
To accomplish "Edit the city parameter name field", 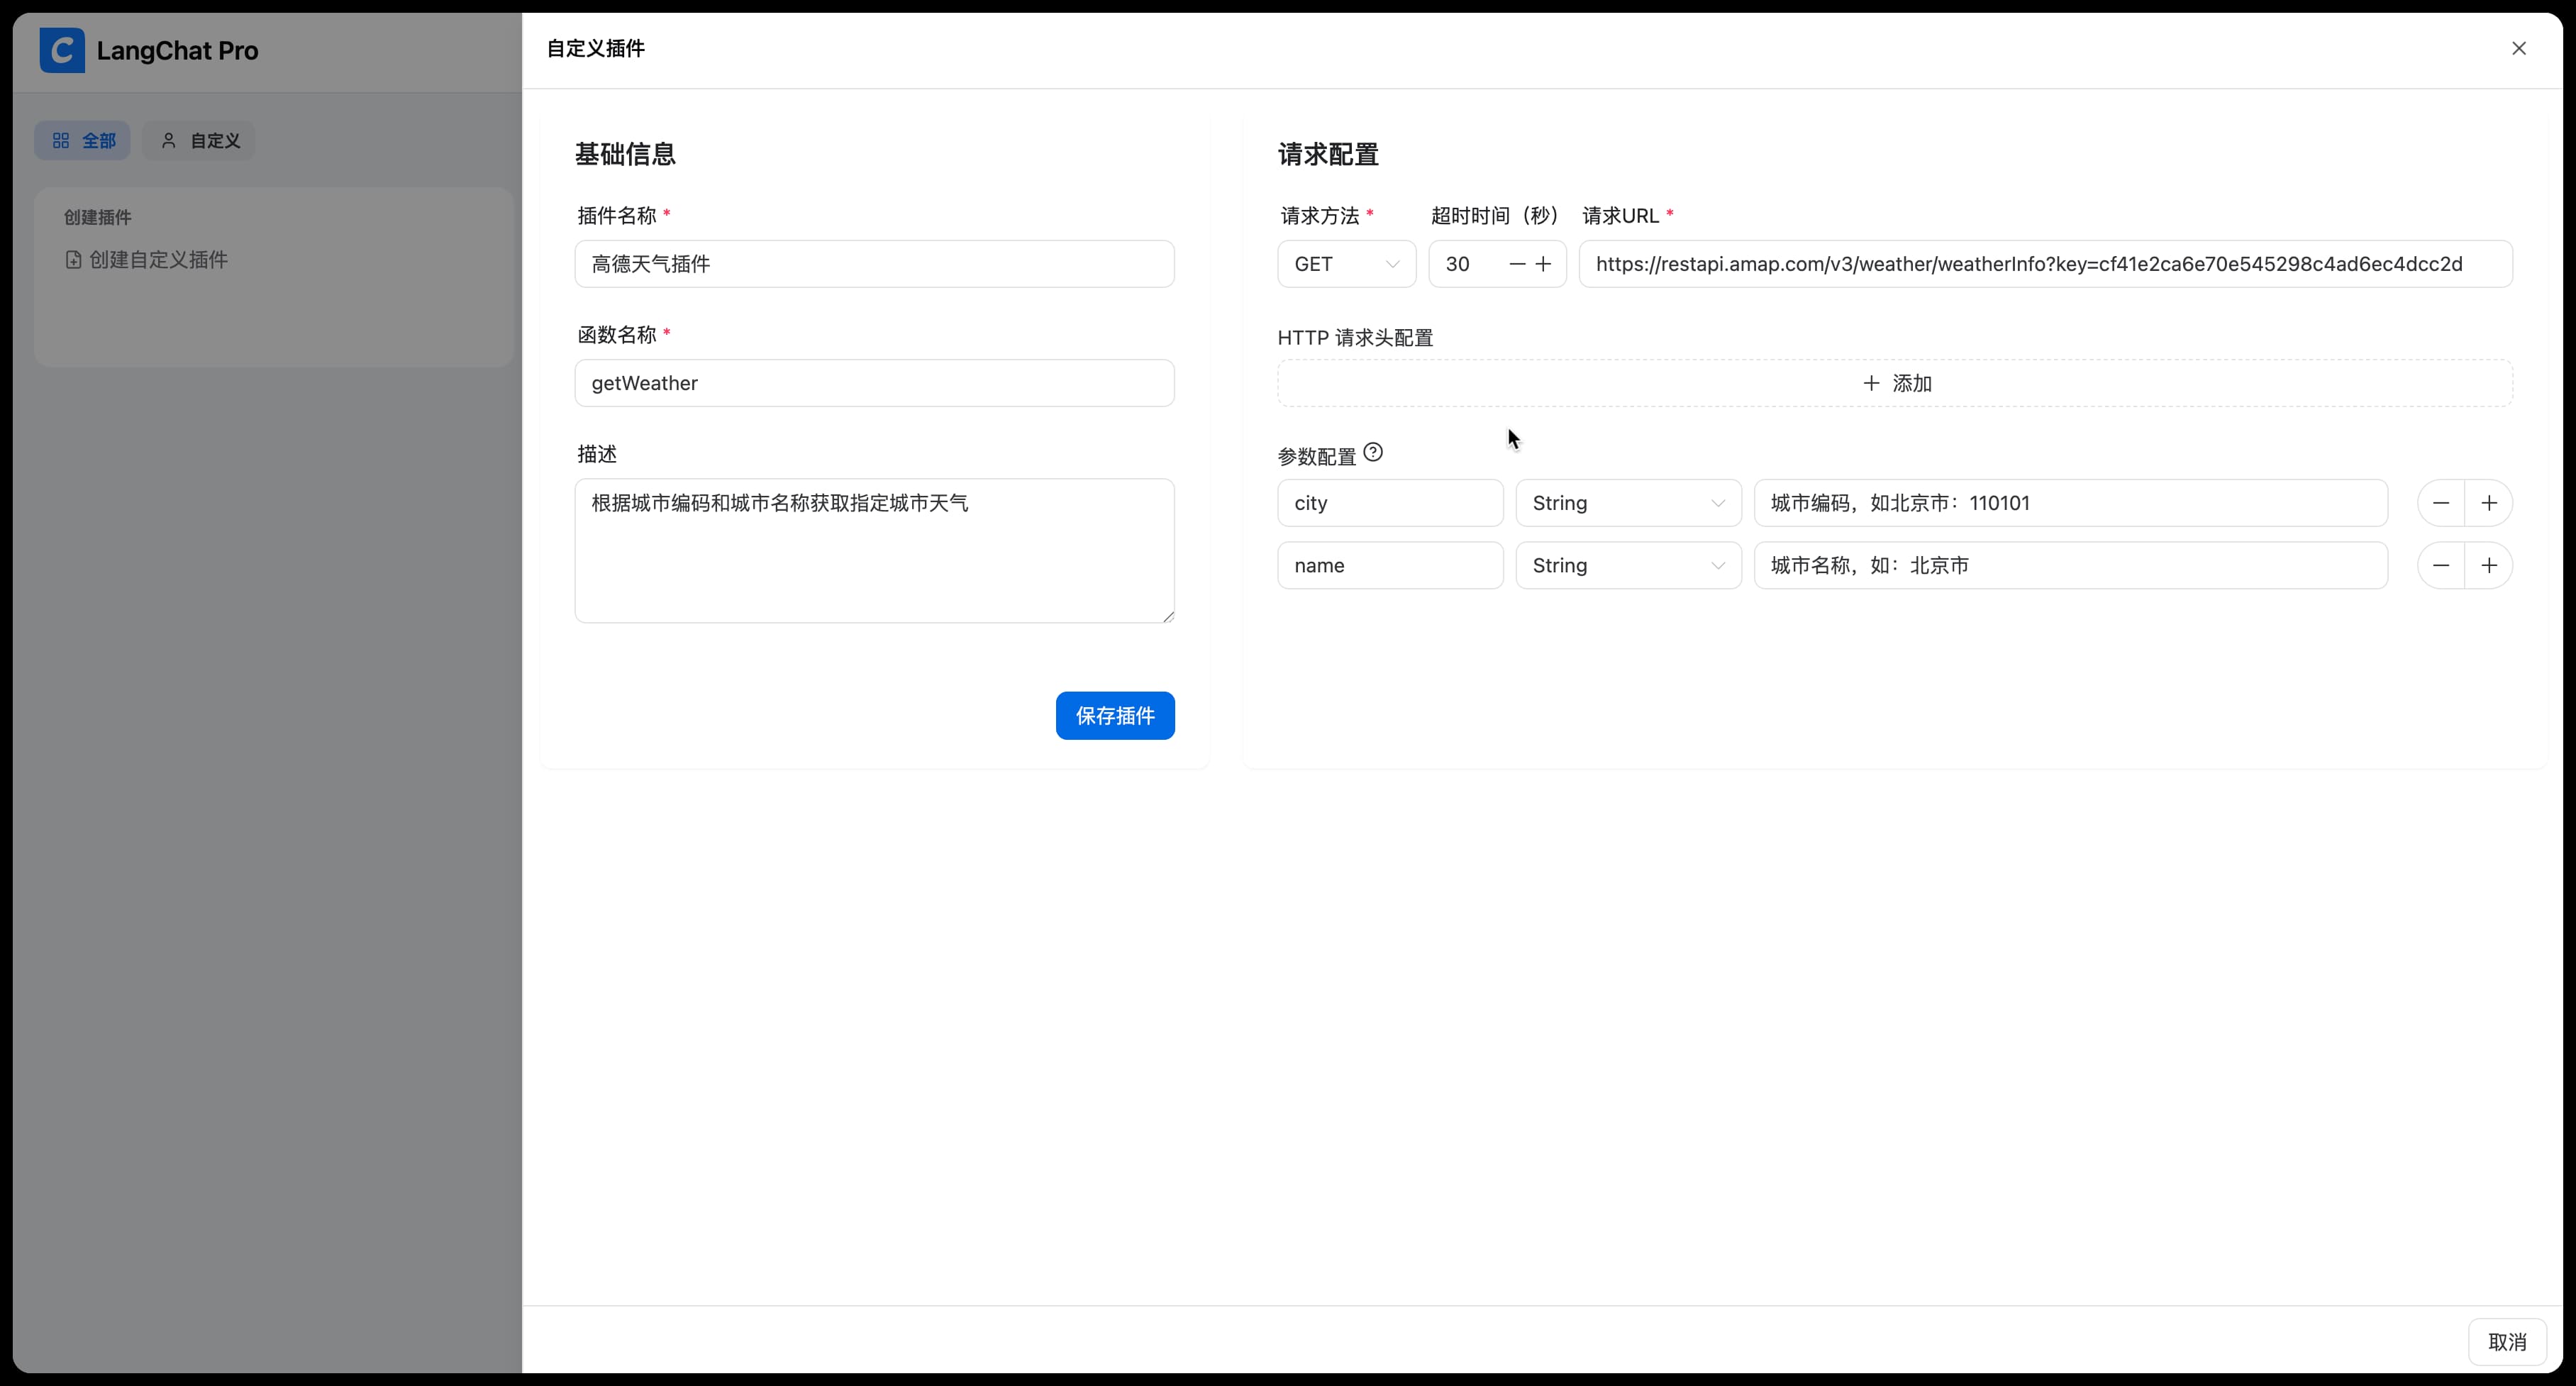I will [x=1390, y=503].
